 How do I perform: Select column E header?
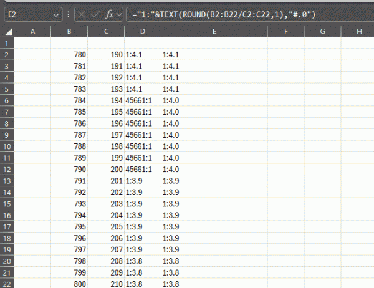click(x=213, y=31)
